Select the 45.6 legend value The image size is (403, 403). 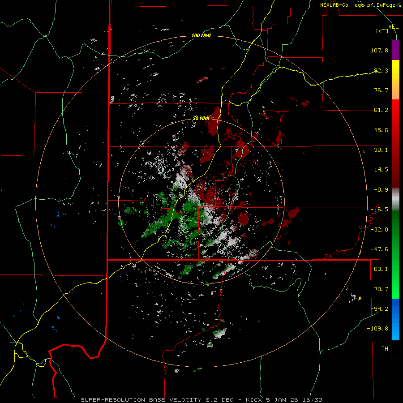tap(381, 130)
